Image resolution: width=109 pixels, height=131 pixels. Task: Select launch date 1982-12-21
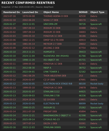[29, 40]
